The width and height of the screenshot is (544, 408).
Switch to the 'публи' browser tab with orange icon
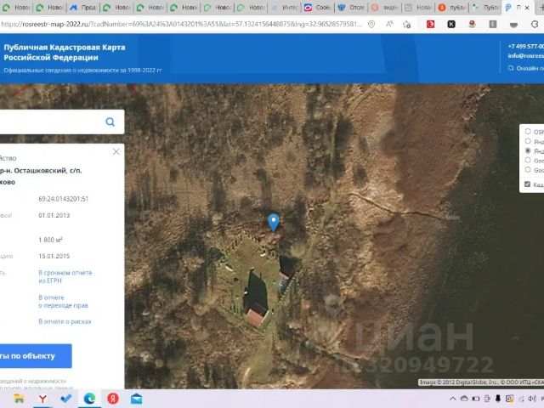click(x=452, y=8)
